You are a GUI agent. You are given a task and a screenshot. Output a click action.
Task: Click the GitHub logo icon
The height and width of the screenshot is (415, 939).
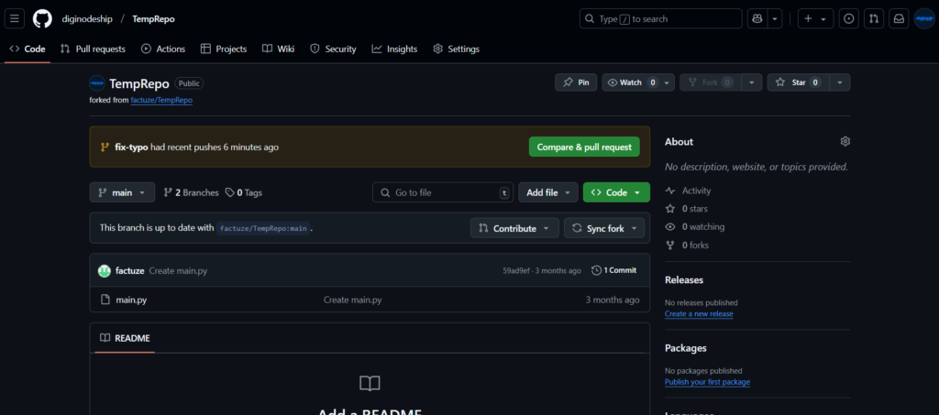[42, 18]
